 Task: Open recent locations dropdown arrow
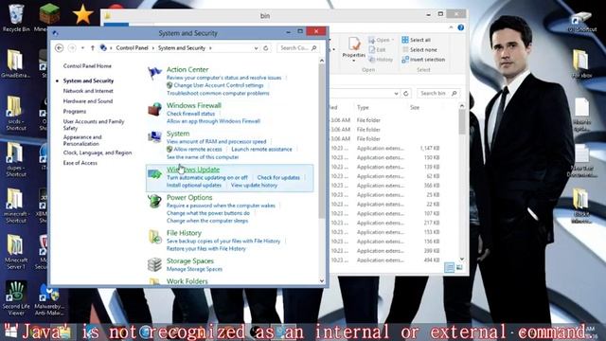[x=82, y=48]
